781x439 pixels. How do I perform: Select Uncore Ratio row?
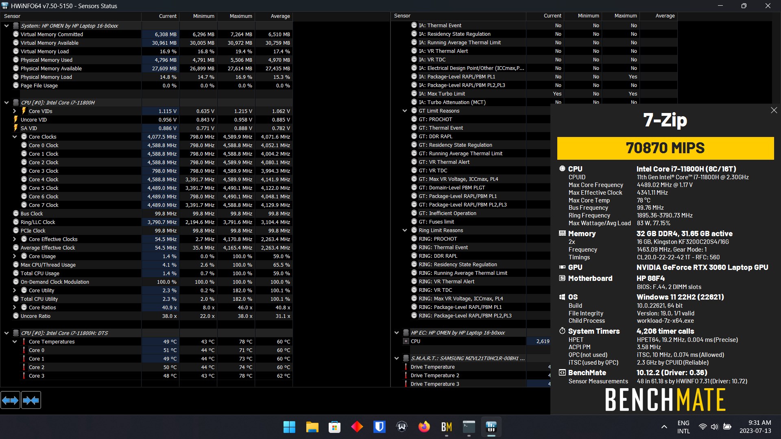146,316
